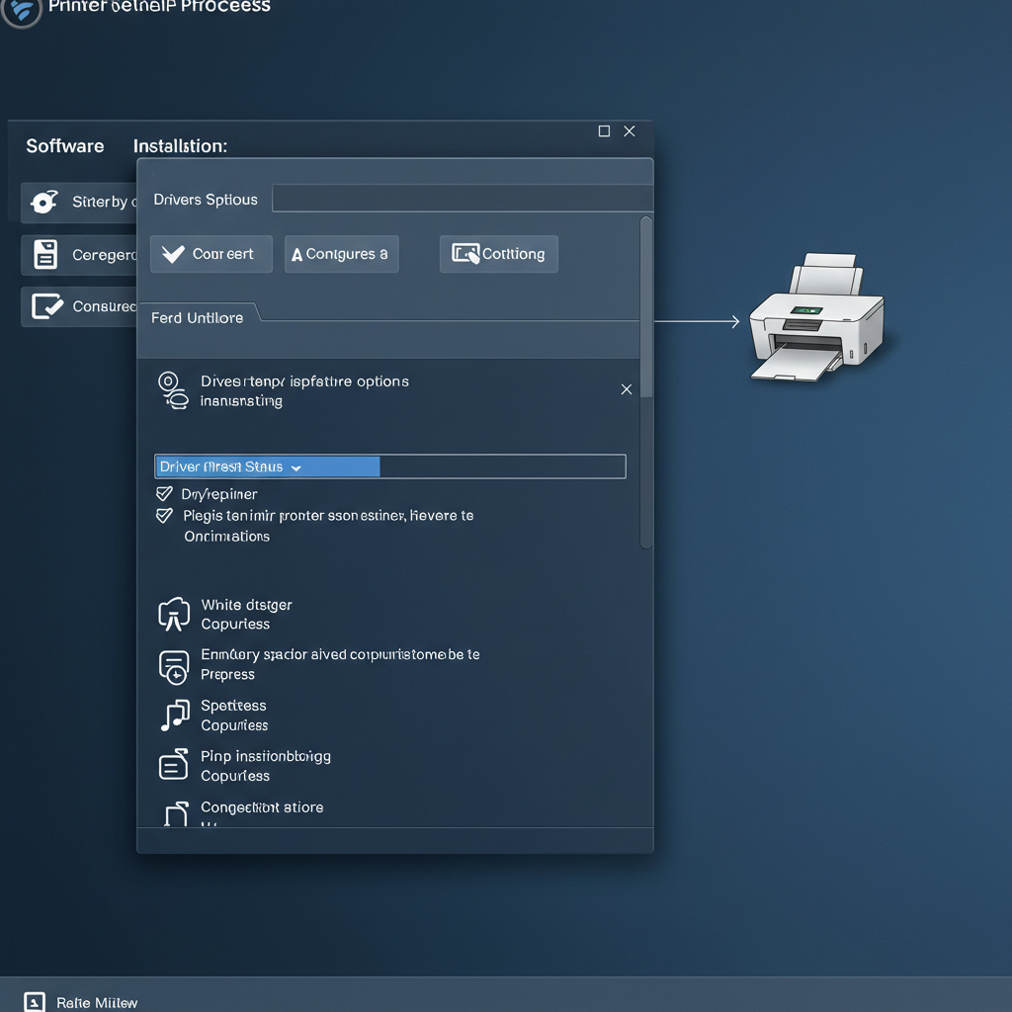Viewport: 1012px width, 1012px height.
Task: Click the 'Software' heading text
Action: point(64,146)
